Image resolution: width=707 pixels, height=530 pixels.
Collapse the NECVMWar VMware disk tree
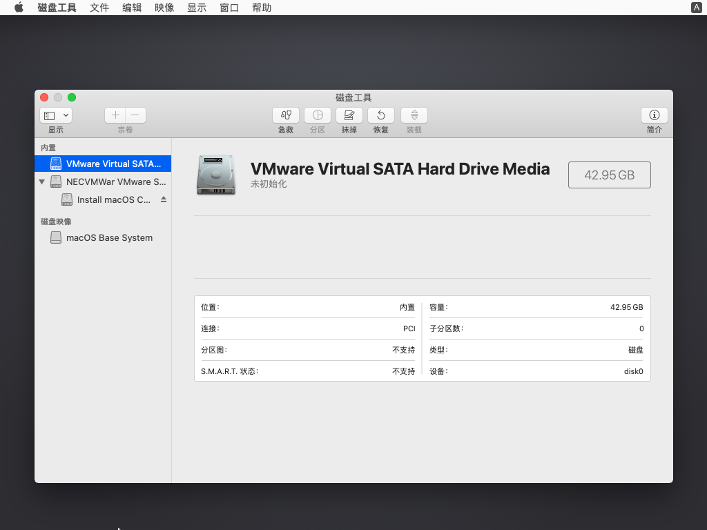pyautogui.click(x=42, y=182)
